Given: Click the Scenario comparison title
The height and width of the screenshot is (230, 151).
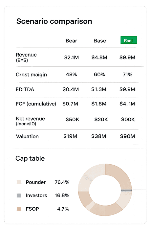Looking at the screenshot, I should pyautogui.click(x=54, y=21).
